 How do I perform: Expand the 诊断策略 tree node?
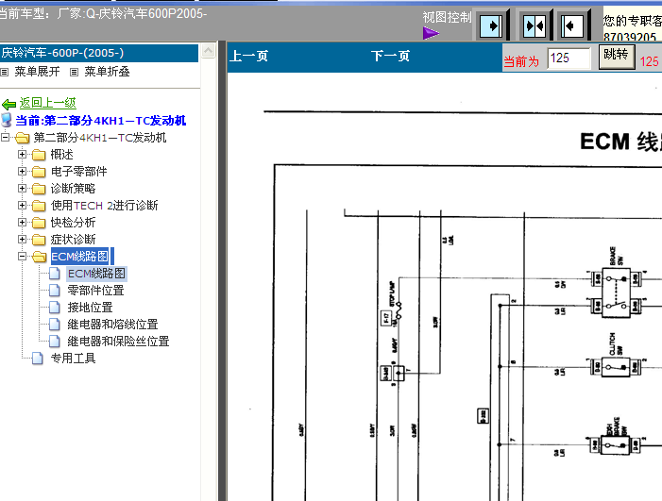coord(22,188)
